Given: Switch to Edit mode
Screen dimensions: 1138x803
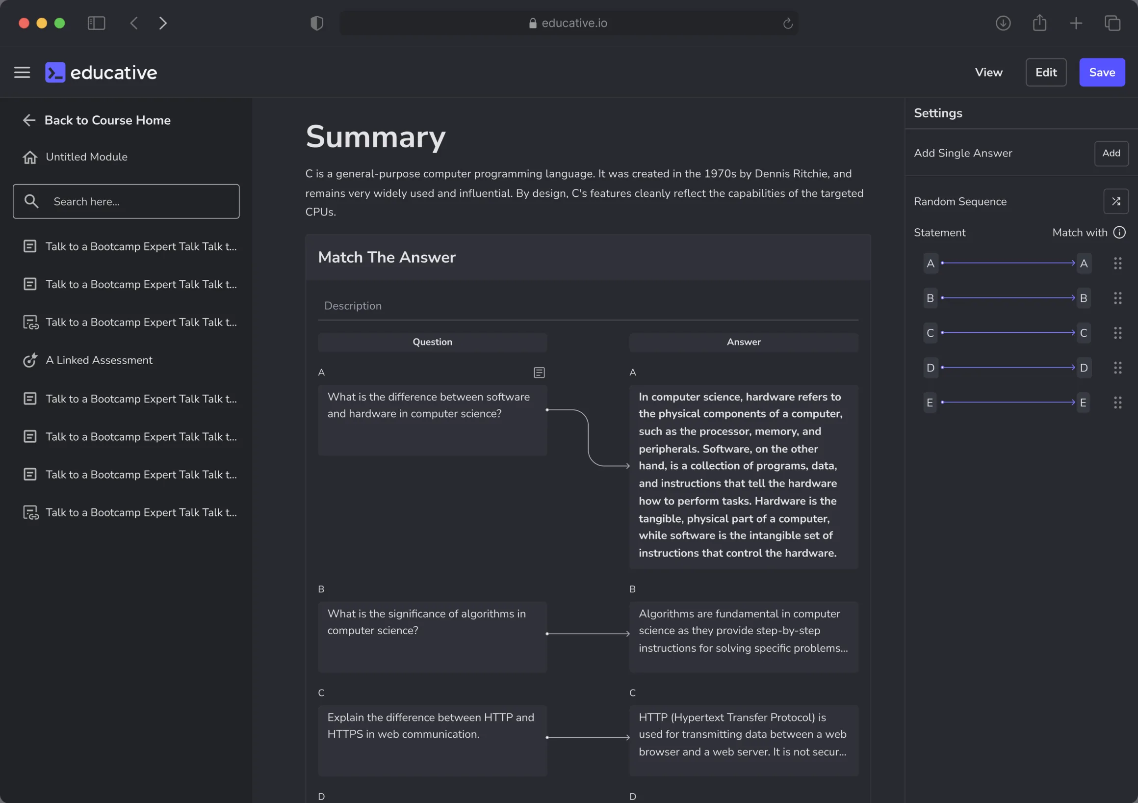Looking at the screenshot, I should (x=1046, y=73).
